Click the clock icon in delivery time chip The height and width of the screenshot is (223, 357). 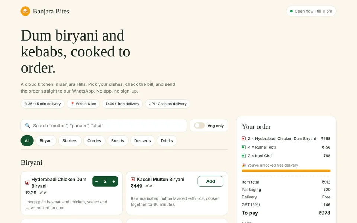26,104
